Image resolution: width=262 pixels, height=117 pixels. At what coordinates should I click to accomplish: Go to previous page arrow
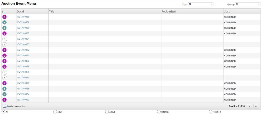pos(249,106)
